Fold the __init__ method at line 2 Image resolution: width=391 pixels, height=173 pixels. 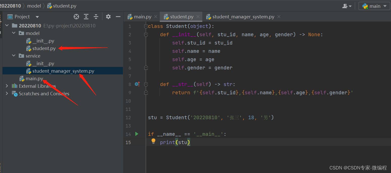(146, 34)
